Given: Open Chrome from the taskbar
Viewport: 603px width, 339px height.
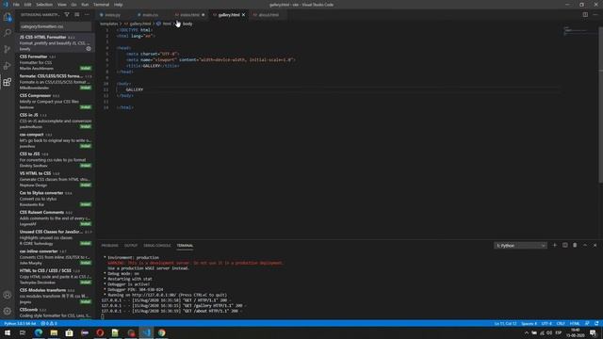Looking at the screenshot, I should tap(161, 332).
